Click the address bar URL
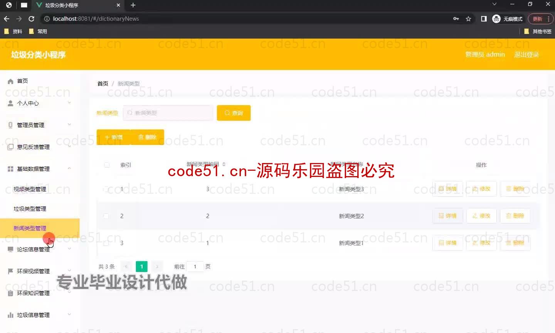 point(96,18)
